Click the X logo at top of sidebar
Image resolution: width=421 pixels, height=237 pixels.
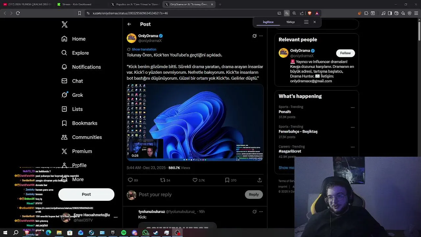pos(65,25)
